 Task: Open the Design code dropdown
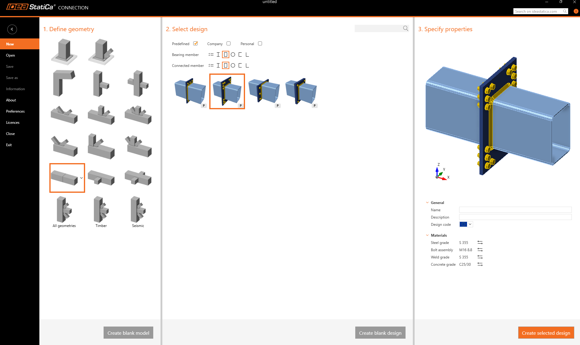(466, 224)
